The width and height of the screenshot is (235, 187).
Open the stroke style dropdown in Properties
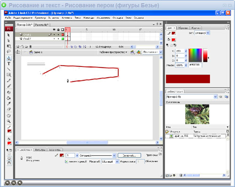click(114, 155)
